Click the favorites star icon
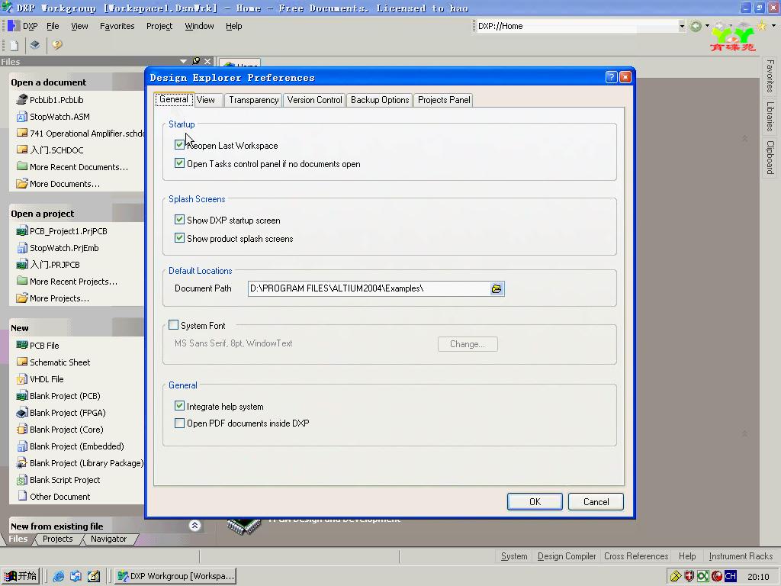 pos(762,25)
